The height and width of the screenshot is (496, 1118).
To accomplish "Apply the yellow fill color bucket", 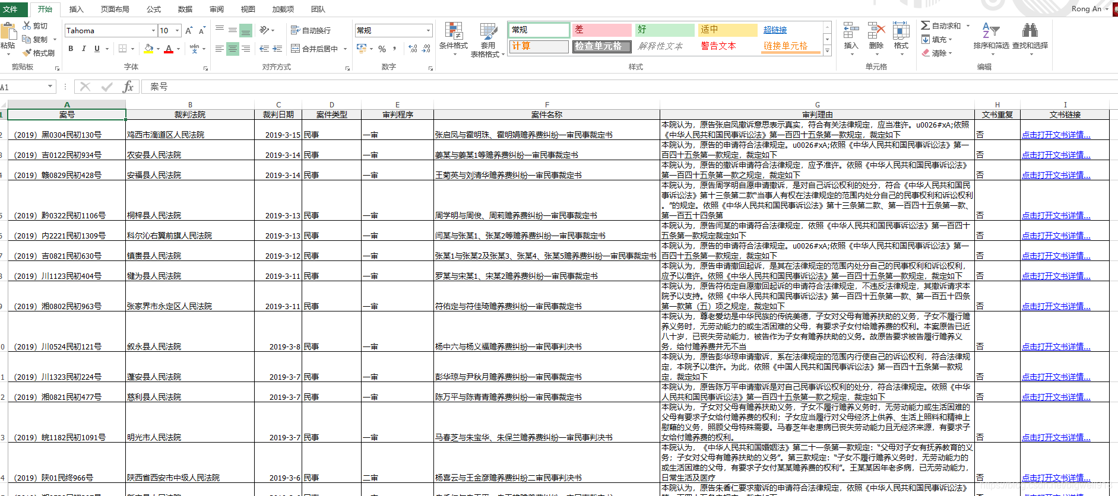I will click(x=148, y=49).
